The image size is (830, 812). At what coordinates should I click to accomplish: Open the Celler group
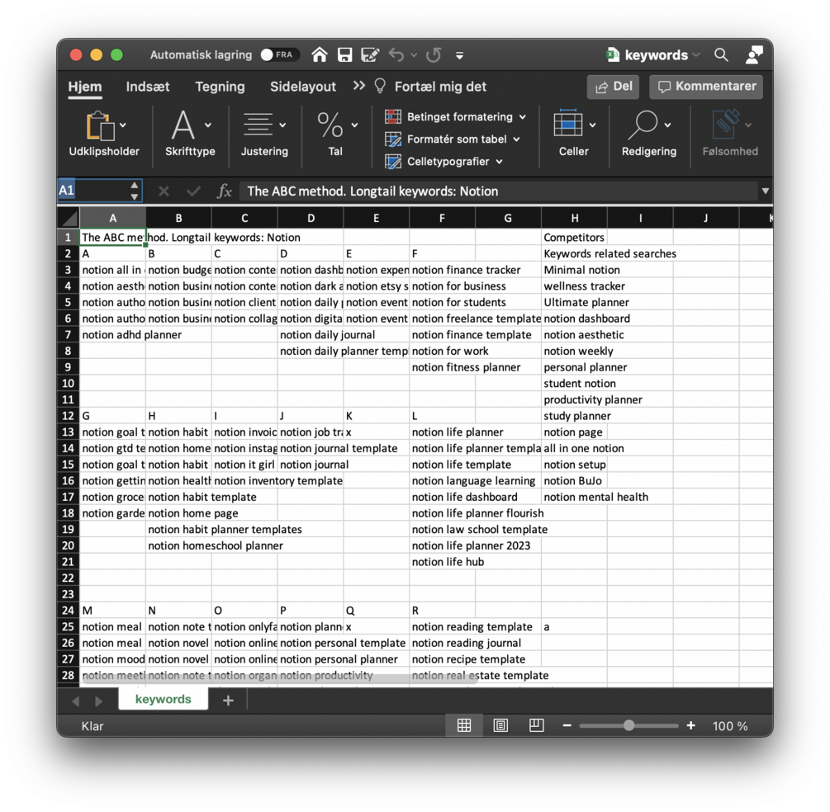pos(574,134)
